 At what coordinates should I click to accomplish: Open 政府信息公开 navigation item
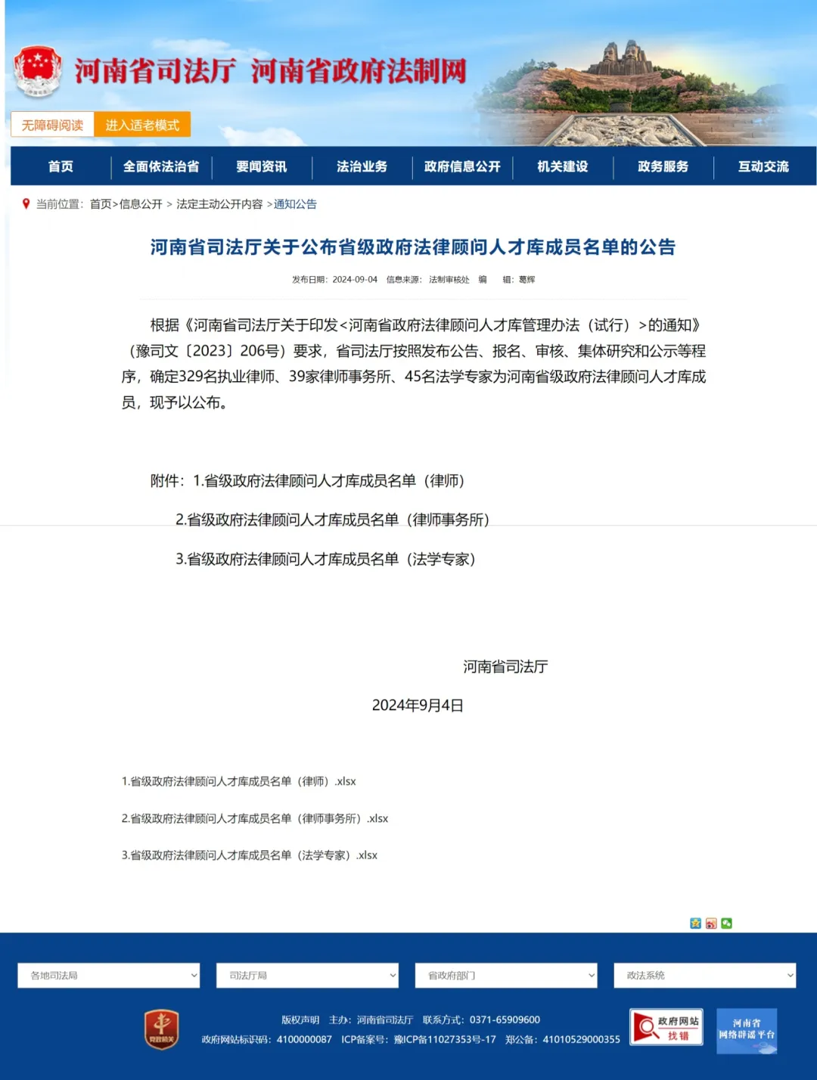coord(462,166)
